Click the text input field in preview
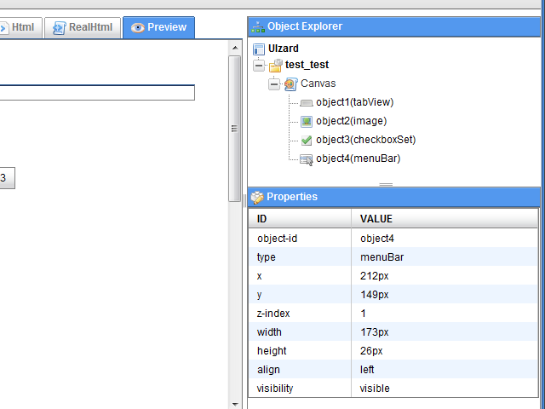545x409 pixels. pyautogui.click(x=97, y=93)
